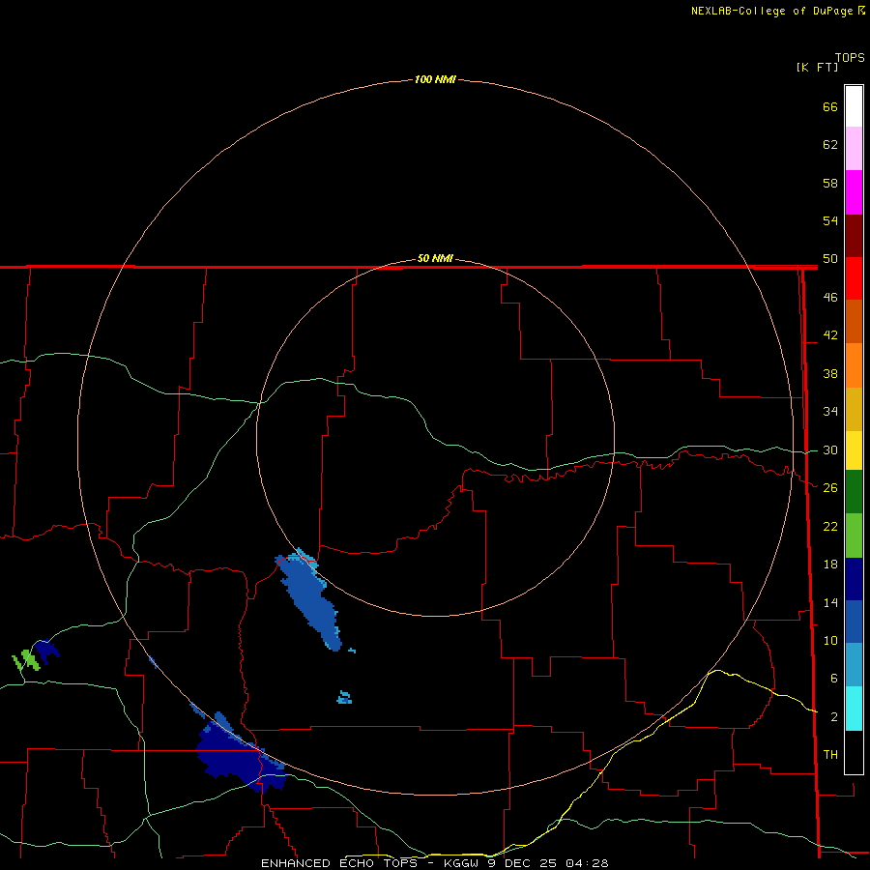Click the [K FT] units label
Viewport: 870px width, 870px height.
pyautogui.click(x=817, y=67)
